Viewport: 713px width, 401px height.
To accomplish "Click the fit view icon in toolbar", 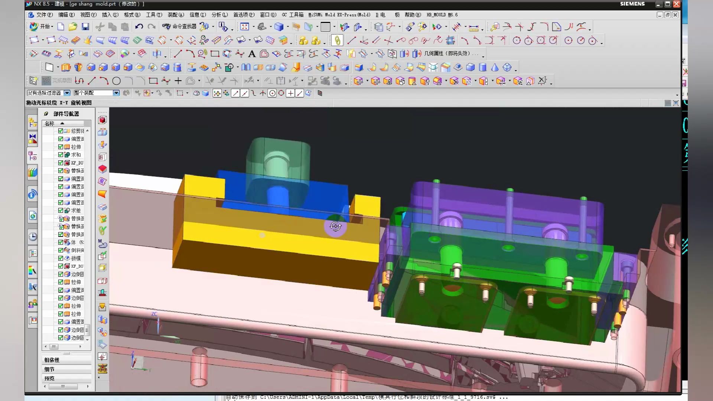I will 244,27.
